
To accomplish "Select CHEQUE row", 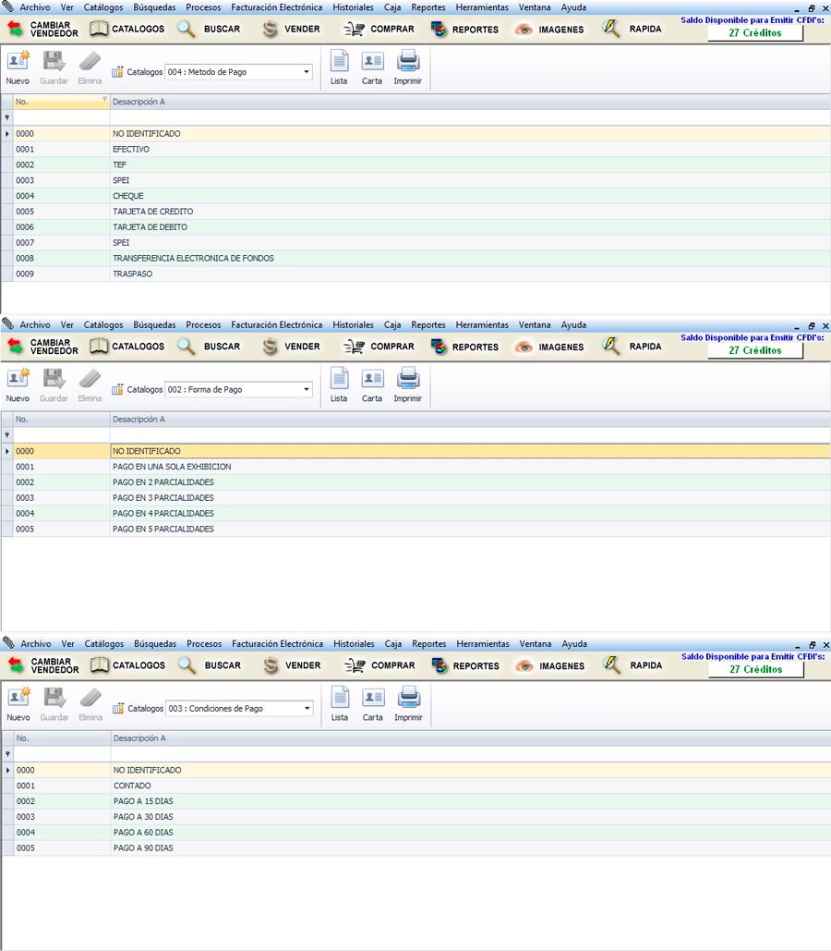I will coord(415,196).
